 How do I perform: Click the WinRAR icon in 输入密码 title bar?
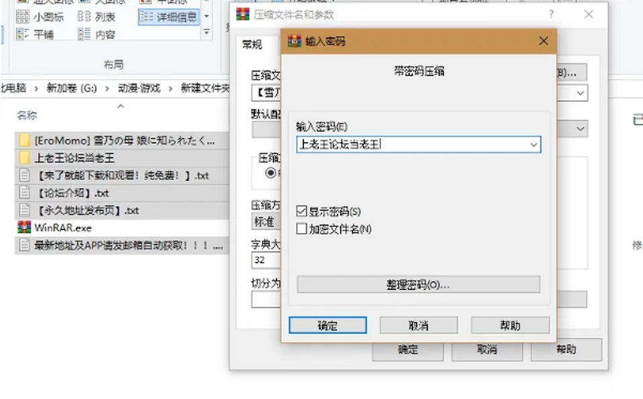click(295, 41)
